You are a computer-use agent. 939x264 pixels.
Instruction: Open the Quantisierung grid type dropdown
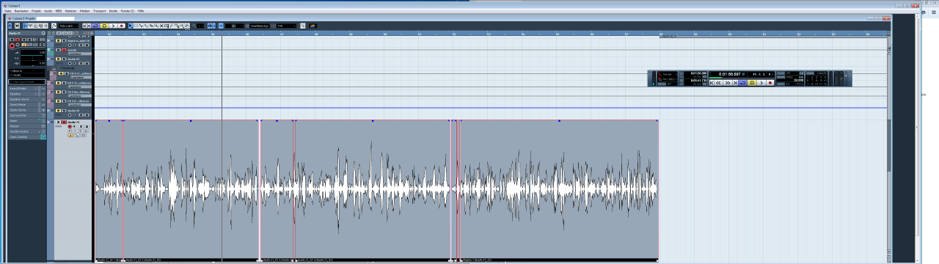click(260, 26)
